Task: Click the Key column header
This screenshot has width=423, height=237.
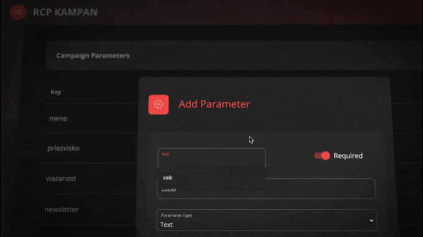Action: point(55,92)
